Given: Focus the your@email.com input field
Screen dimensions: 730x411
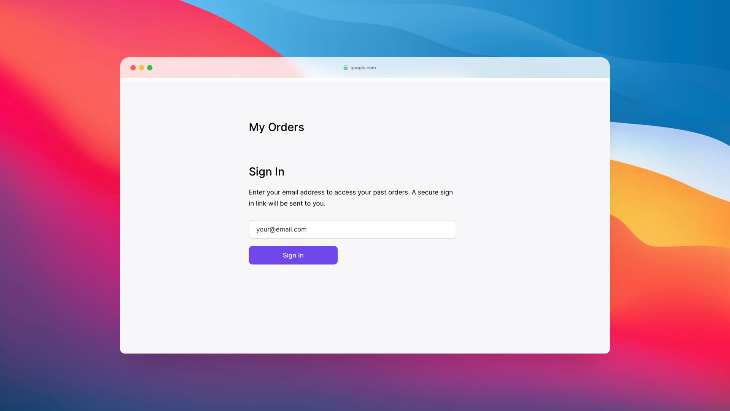Looking at the screenshot, I should pyautogui.click(x=352, y=229).
